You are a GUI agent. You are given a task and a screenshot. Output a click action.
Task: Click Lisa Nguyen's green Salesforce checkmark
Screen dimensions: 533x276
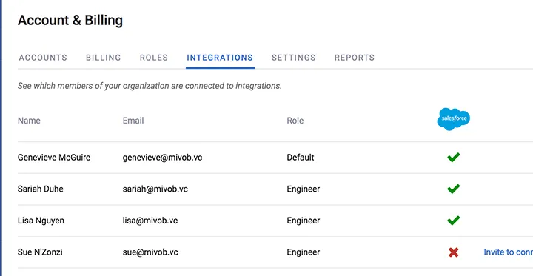click(454, 221)
